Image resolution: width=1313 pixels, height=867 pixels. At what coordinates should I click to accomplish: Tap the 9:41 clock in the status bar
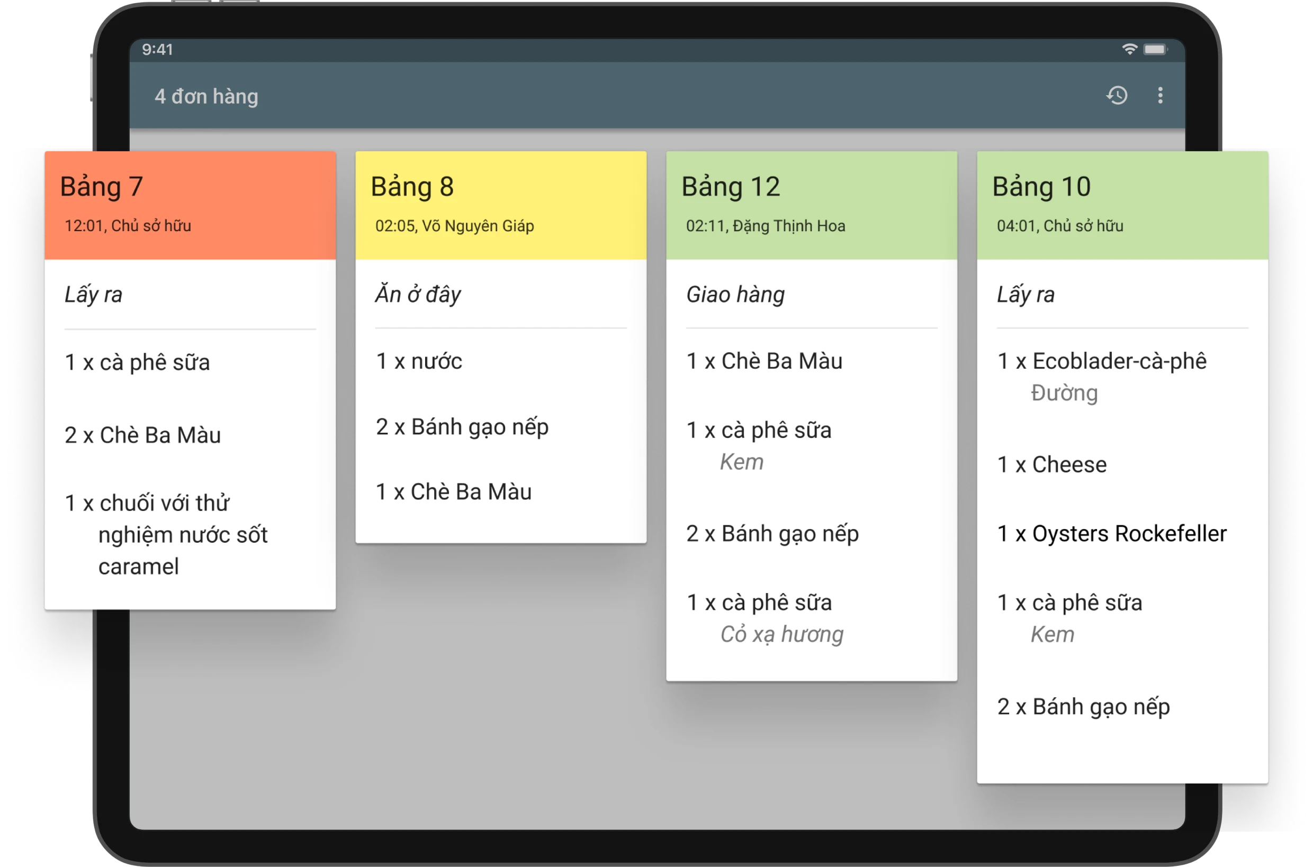point(157,49)
